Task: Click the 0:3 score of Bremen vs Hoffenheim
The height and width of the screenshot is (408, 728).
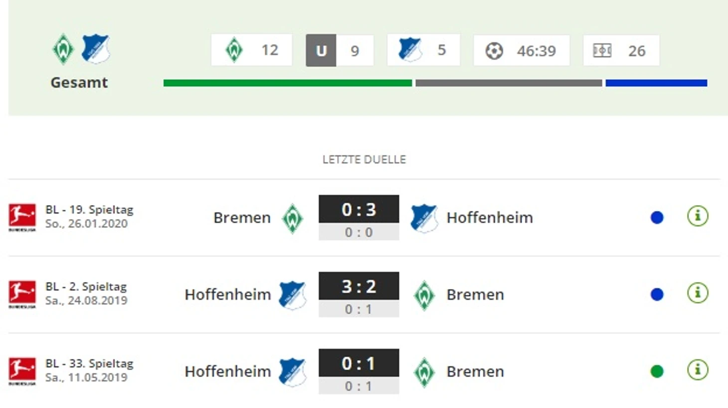Action: tap(359, 209)
